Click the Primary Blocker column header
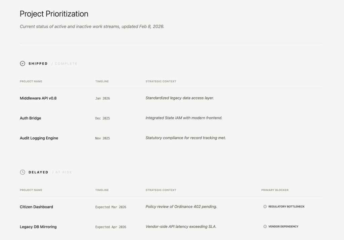The height and width of the screenshot is (240, 344). [x=275, y=190]
